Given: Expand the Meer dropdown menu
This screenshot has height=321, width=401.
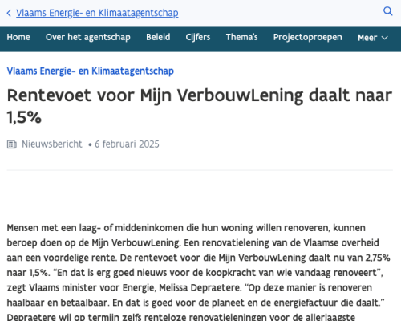Looking at the screenshot, I should point(373,38).
